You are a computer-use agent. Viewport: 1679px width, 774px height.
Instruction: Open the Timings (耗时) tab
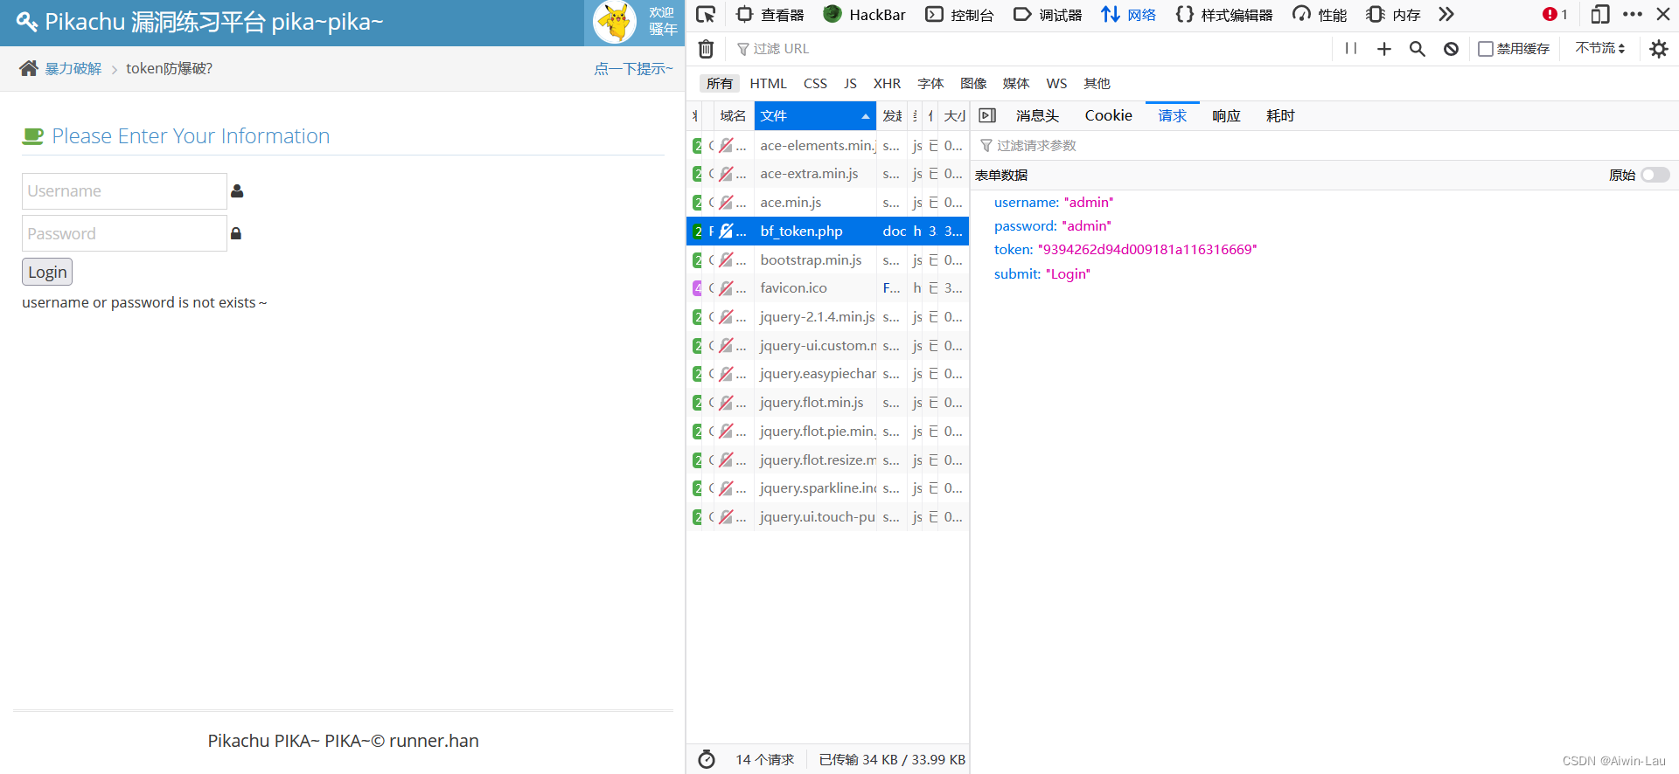coord(1280,116)
